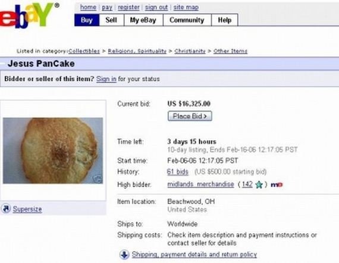Screen dimensions: 339x263
Task: Open the 61 bids history link
Action: (x=178, y=172)
